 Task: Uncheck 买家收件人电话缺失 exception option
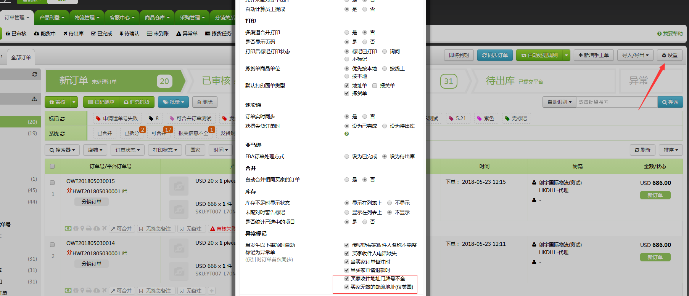pyautogui.click(x=347, y=253)
